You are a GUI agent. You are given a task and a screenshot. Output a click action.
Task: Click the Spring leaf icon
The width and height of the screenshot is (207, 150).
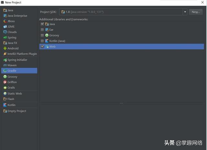point(5,37)
